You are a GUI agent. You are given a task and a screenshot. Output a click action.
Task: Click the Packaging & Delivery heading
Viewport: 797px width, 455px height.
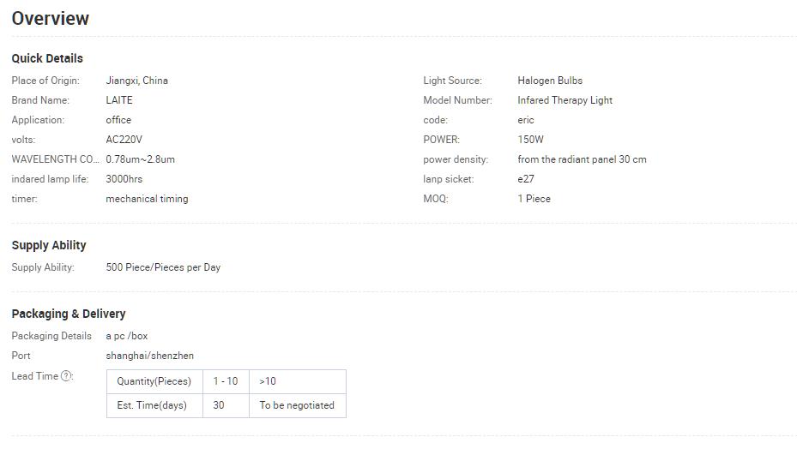coord(69,314)
